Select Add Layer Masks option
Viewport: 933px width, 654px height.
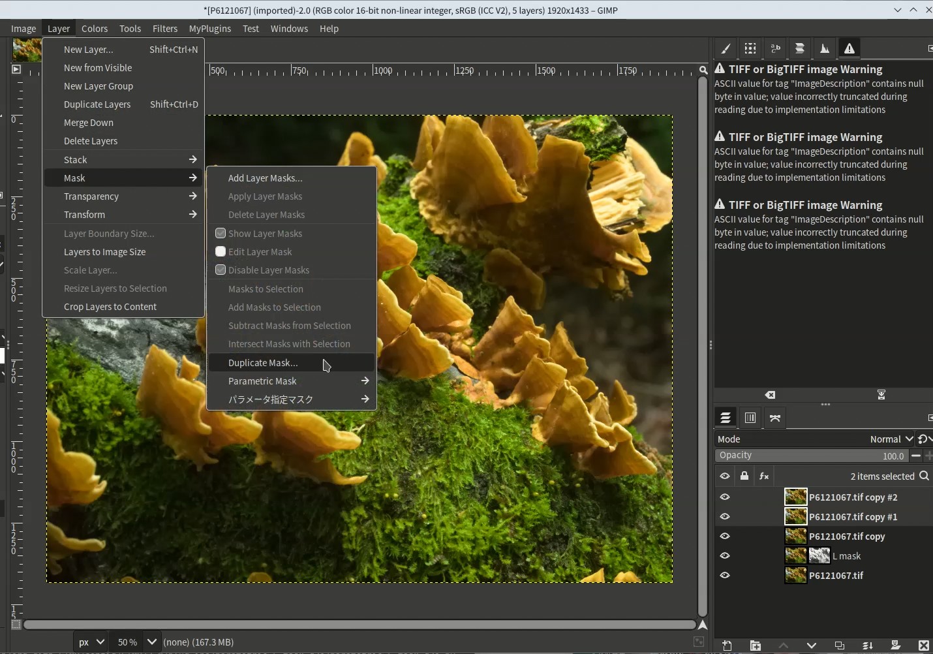point(265,178)
